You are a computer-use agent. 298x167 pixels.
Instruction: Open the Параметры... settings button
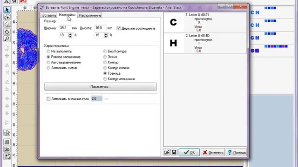pos(101,87)
